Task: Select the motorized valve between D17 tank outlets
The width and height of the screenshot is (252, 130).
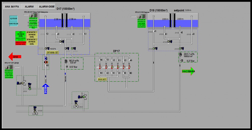Action: coord(61,42)
